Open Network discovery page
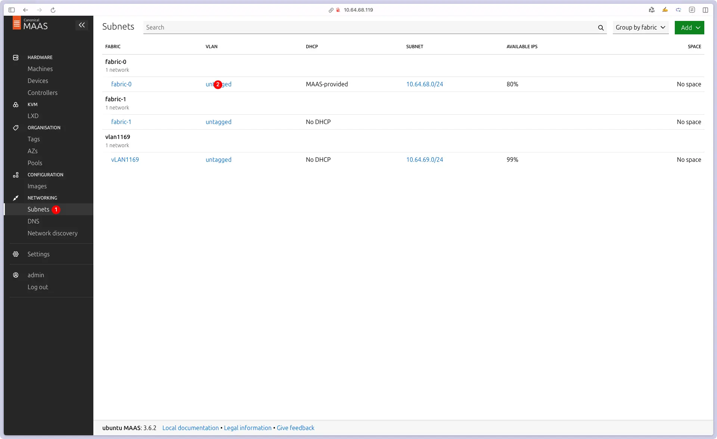This screenshot has width=717, height=439. 52,233
